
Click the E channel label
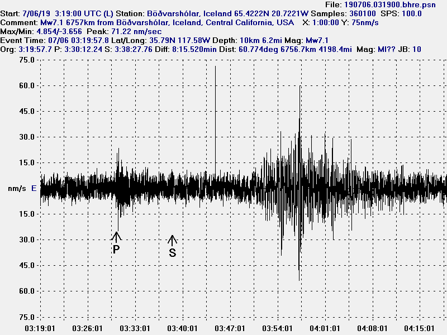[x=34, y=188]
